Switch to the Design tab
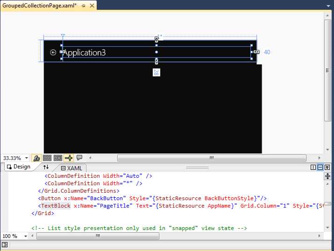334x251 pixels. pyautogui.click(x=18, y=167)
